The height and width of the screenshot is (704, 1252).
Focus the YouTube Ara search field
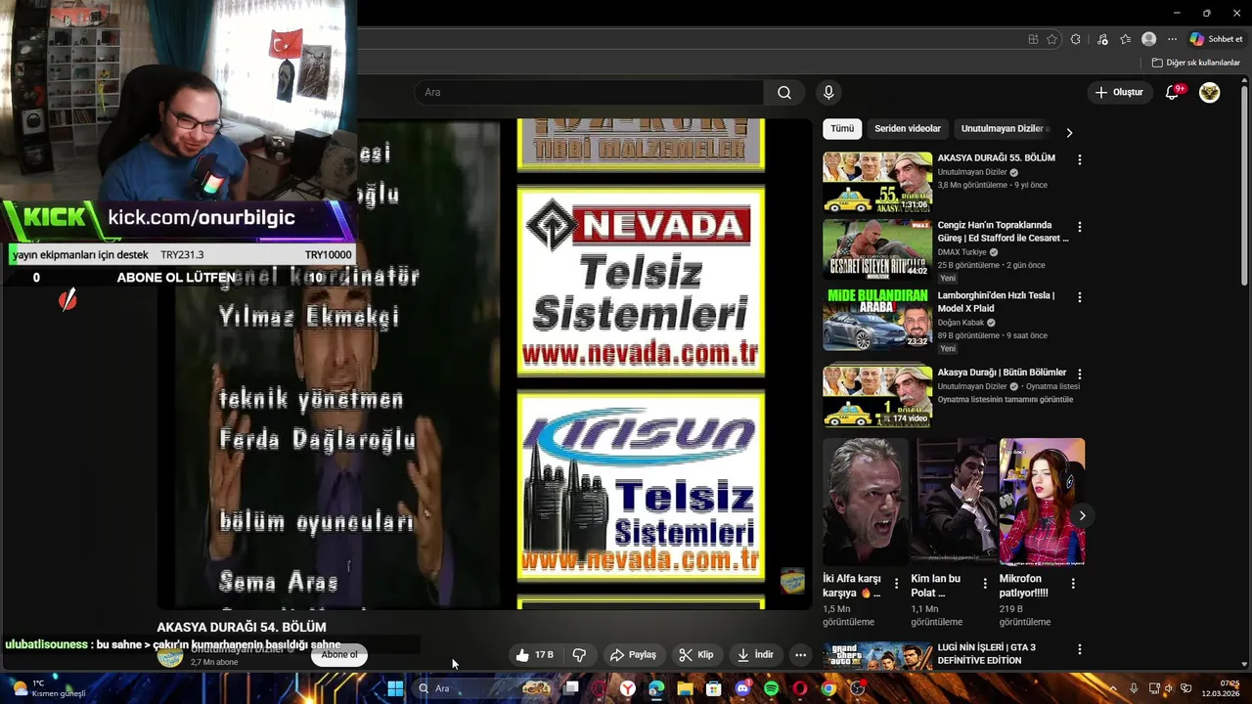click(590, 92)
